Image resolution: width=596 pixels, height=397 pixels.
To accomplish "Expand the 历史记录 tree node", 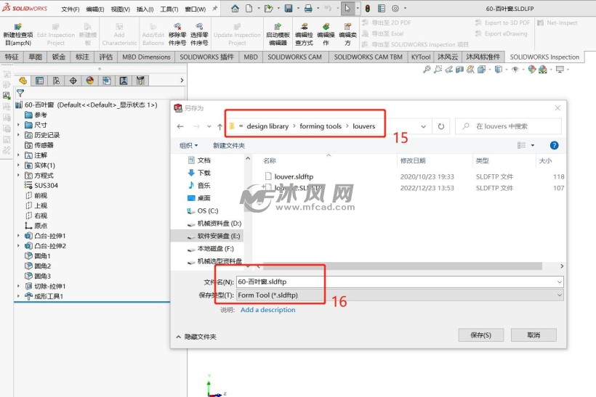I will [18, 135].
